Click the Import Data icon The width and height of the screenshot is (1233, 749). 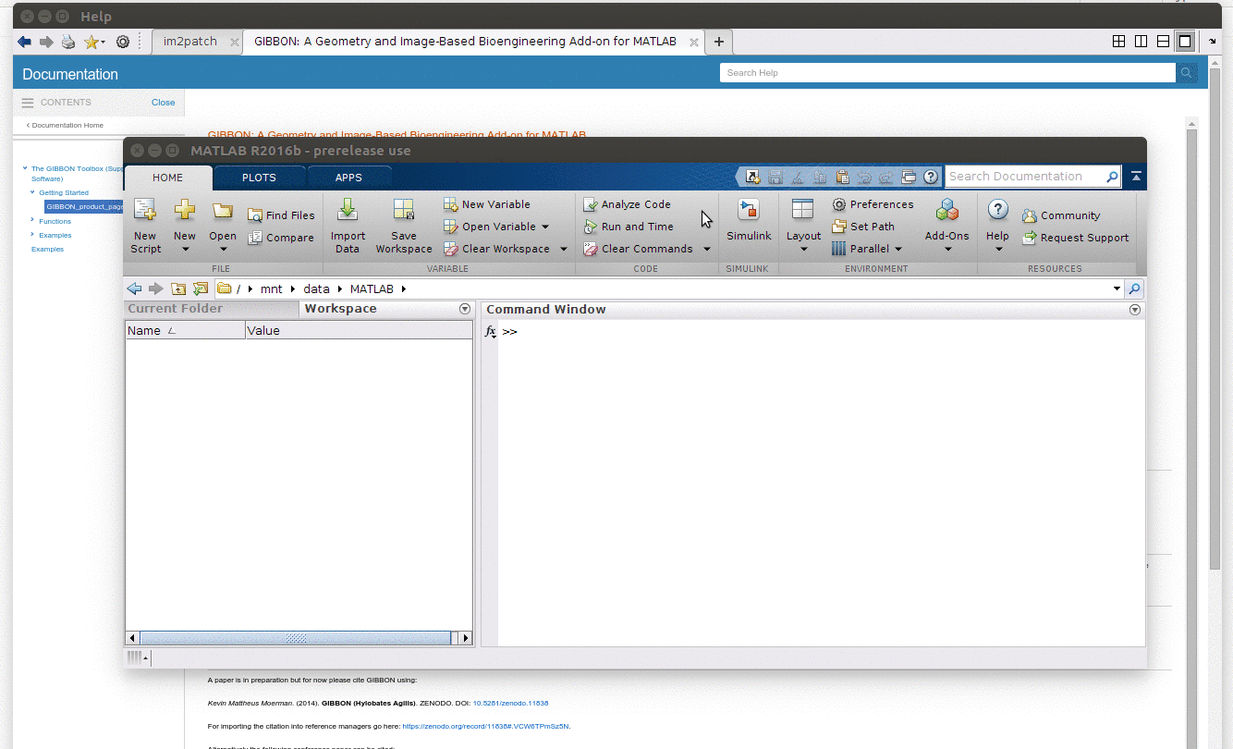pos(348,211)
